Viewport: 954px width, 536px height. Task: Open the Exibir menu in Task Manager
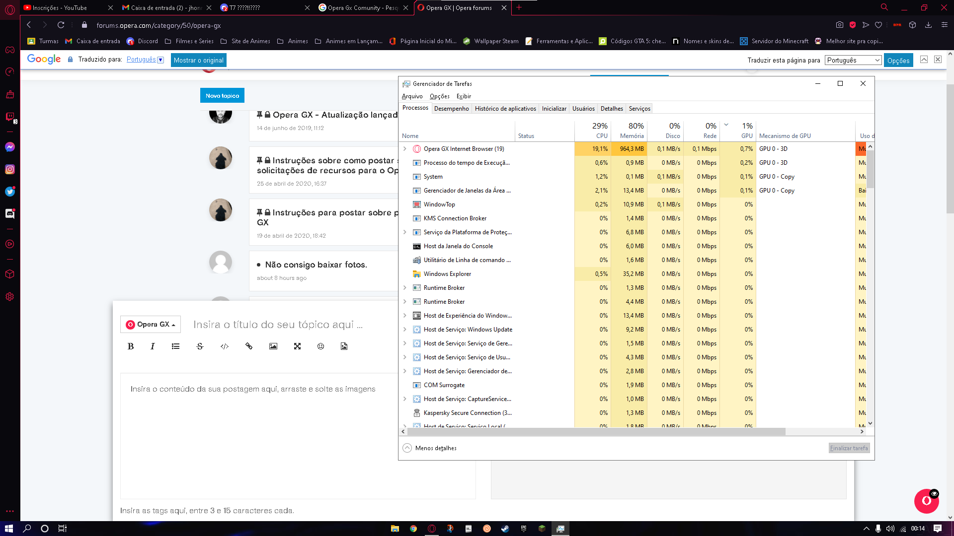point(463,96)
